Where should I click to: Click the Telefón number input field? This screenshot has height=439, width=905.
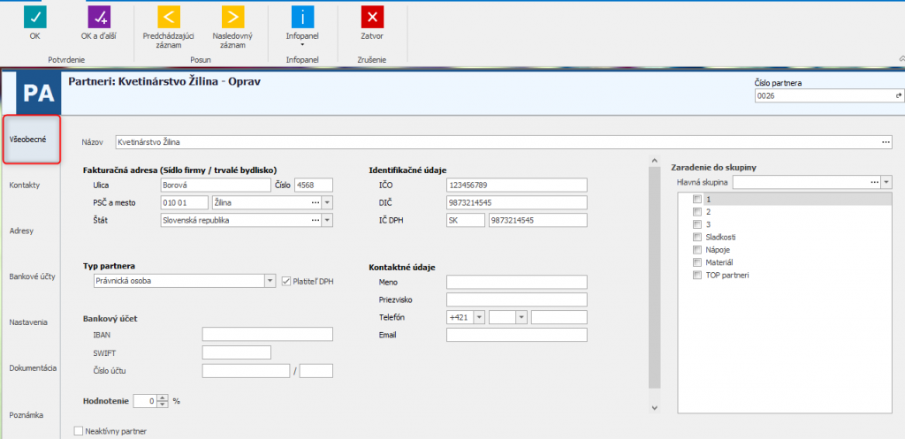[x=559, y=317]
